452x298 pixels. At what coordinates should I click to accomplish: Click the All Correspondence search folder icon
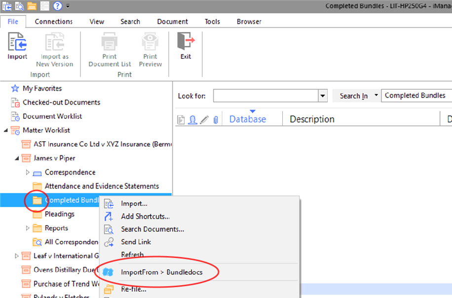click(37, 242)
